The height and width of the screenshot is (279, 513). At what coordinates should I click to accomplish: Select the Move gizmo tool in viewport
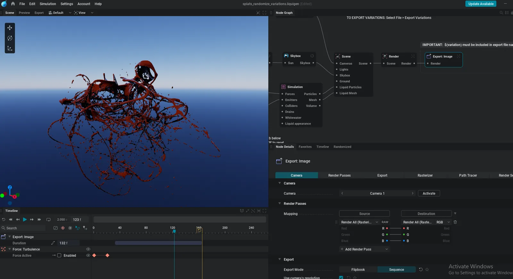(x=10, y=28)
